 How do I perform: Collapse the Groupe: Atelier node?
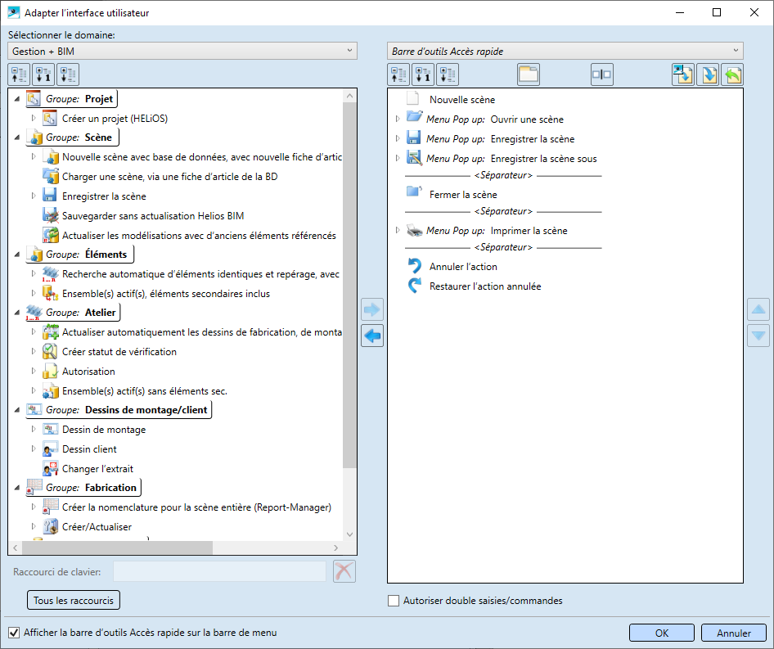17,312
